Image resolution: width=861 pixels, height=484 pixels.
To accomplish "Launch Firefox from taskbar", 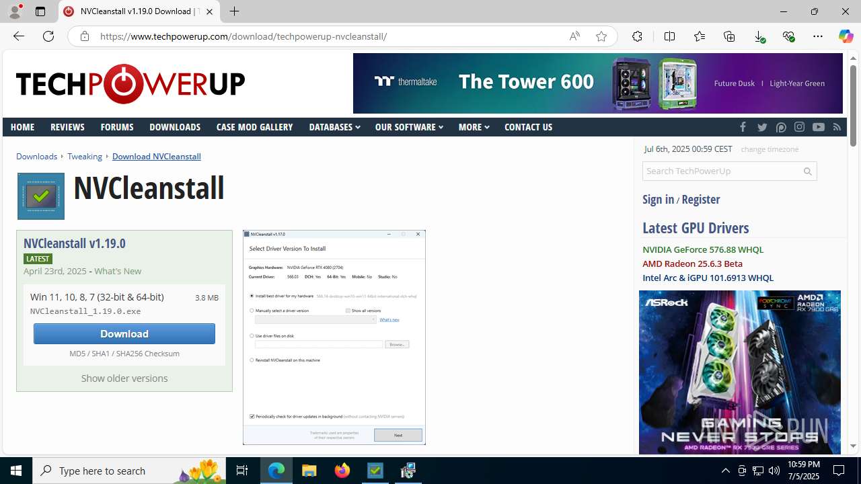I will tap(342, 471).
